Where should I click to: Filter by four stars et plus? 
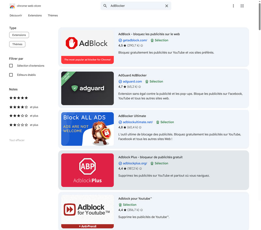[x=24, y=107]
